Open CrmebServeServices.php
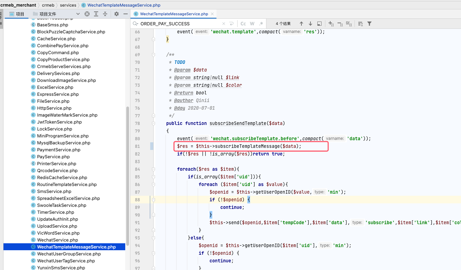Screen dimensions: 461x270 click(64, 66)
